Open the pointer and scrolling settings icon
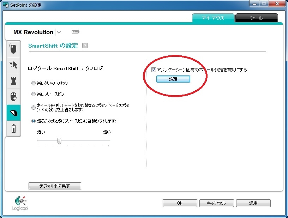Image resolution: width=288 pixels, height=218 pixels. pyautogui.click(x=13, y=65)
